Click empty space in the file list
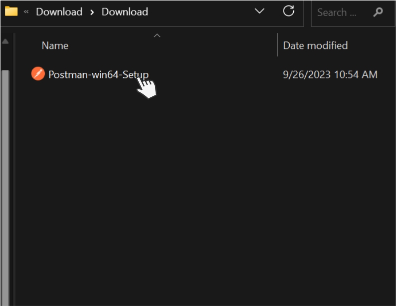This screenshot has width=396, height=306. pos(199,200)
